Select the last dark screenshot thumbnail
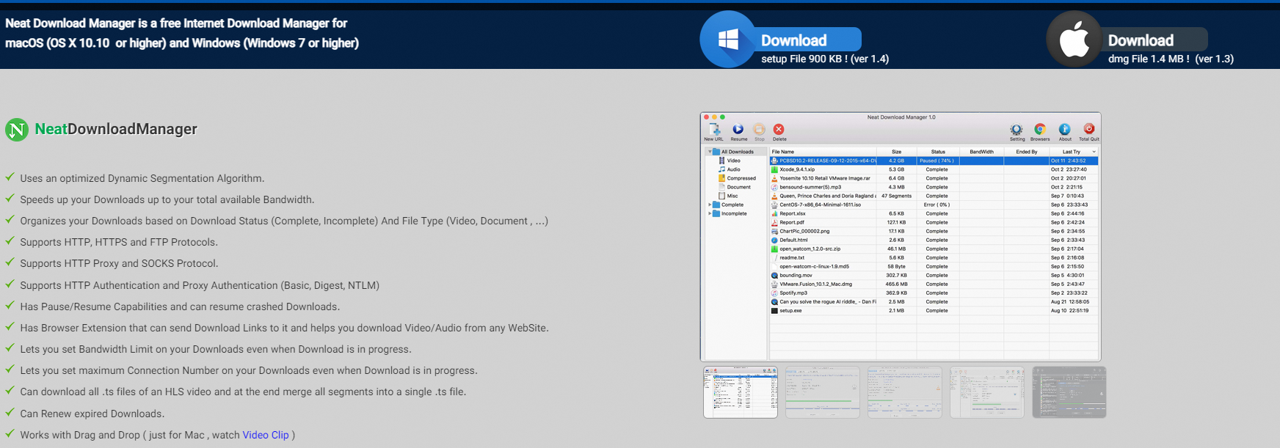Screen dimensions: 1280x448 point(1069,392)
